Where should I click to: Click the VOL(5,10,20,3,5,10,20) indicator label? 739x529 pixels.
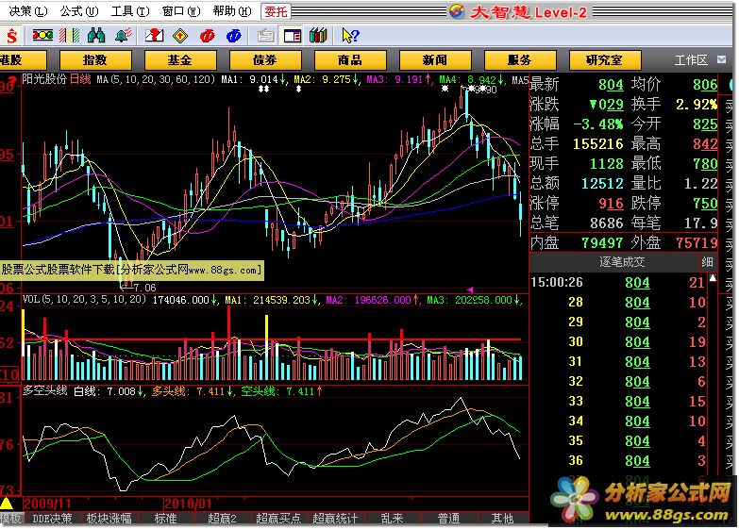[84, 299]
